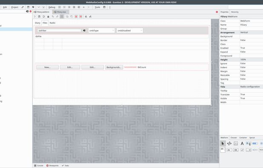This screenshot has width=263, height=168.
Task: Click the txtFilter input field
Action: click(x=59, y=31)
